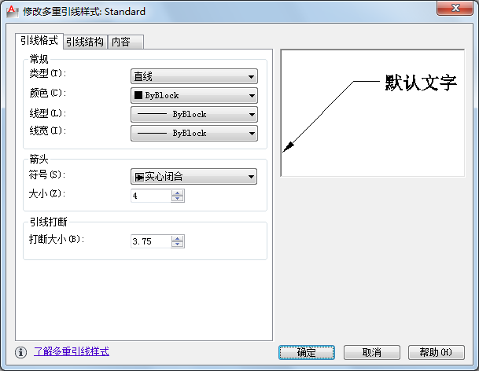Click the 确定 button

(307, 352)
